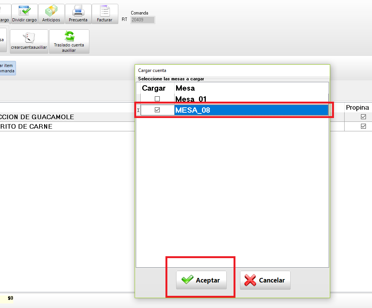This screenshot has width=372, height=308.
Task: Click the item comanda button at left
Action: [7, 68]
